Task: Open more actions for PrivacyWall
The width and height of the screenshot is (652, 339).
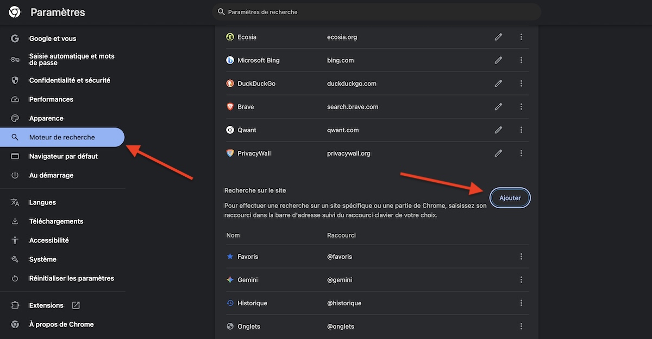Action: [x=521, y=153]
